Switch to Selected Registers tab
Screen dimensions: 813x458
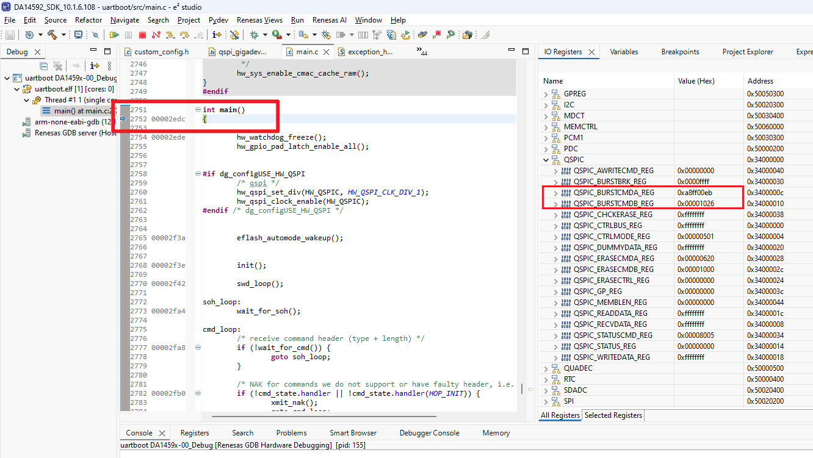click(613, 415)
